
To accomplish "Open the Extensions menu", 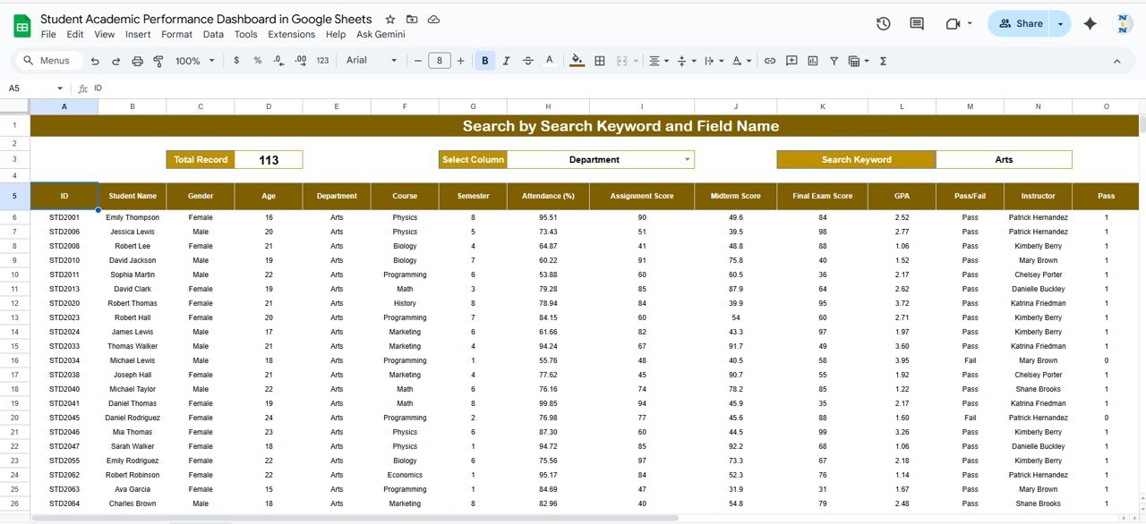I will click(291, 34).
